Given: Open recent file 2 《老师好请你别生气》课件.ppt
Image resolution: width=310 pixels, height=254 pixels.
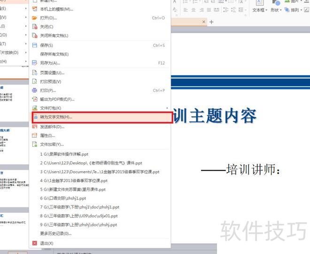Looking at the screenshot, I should tap(100, 163).
